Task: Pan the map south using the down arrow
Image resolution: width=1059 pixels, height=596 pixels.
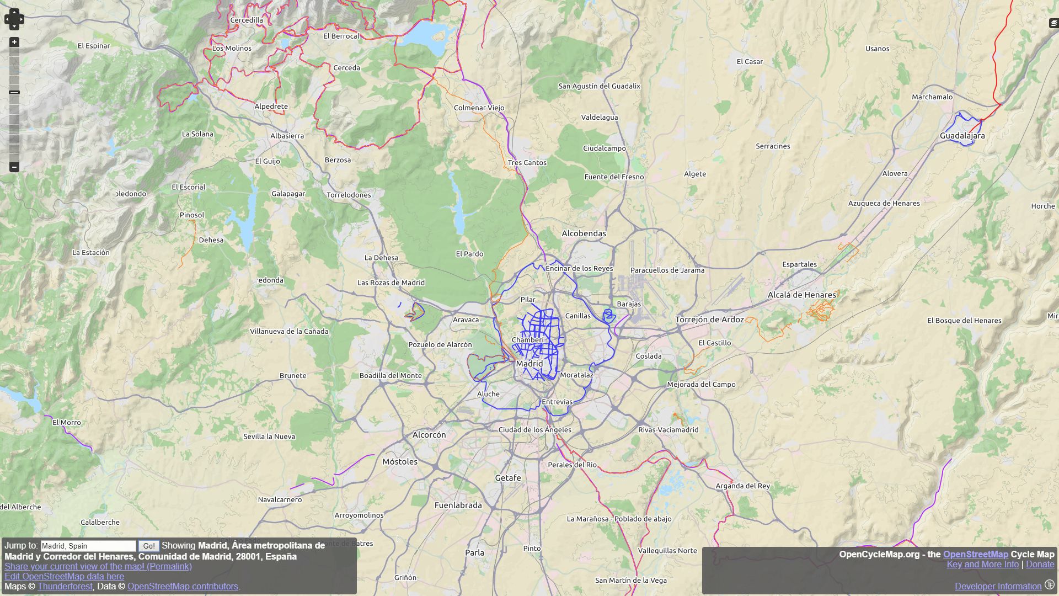Action: [x=14, y=28]
